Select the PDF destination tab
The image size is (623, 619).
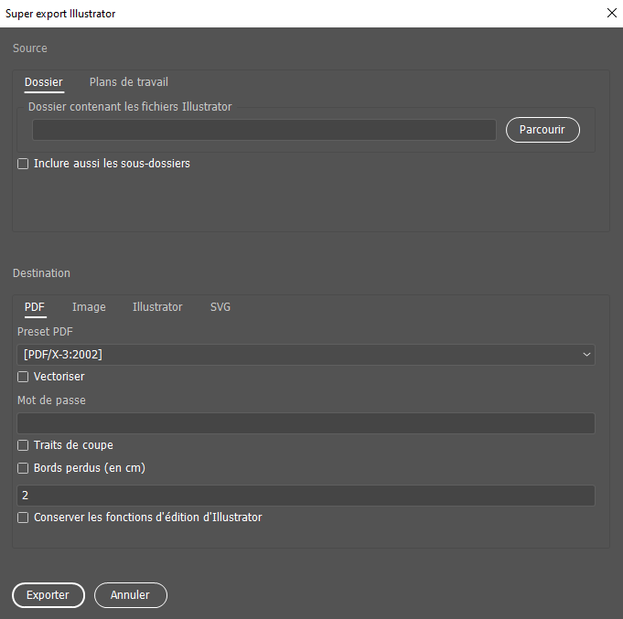(x=35, y=307)
